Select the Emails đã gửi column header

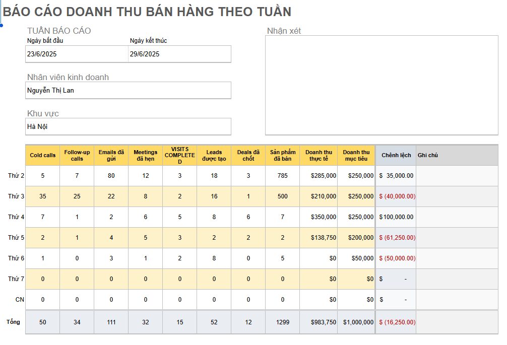(111, 156)
